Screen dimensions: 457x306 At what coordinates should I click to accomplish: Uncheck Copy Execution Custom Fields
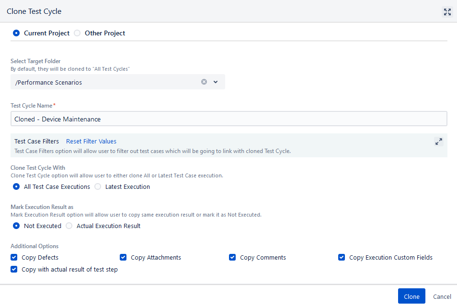pos(342,257)
